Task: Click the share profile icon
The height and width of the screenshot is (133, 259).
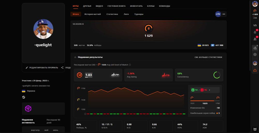Action: [x=62, y=67]
